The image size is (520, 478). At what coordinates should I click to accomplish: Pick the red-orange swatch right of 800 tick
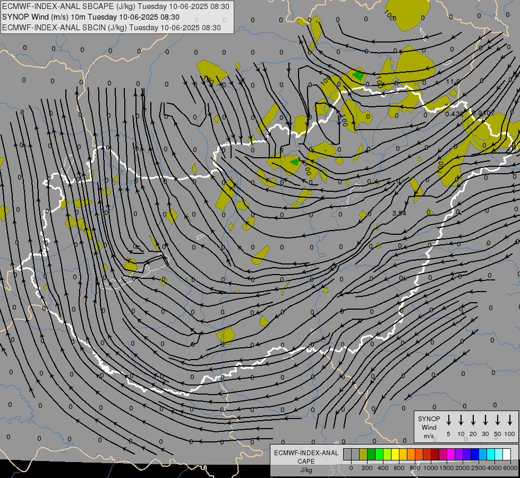(x=419, y=454)
